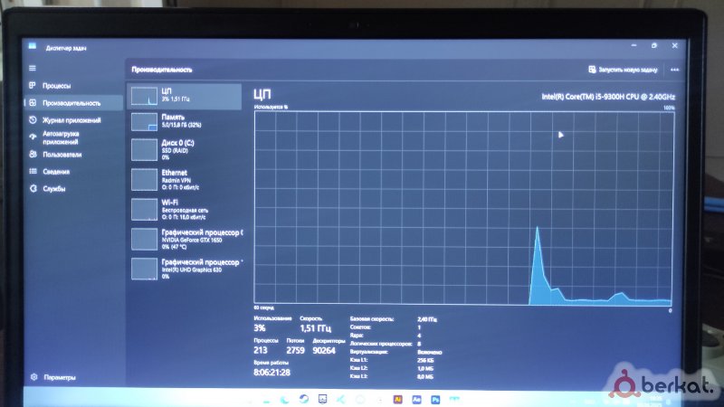
Task: Click the Пользователи users icon
Action: coord(33,154)
